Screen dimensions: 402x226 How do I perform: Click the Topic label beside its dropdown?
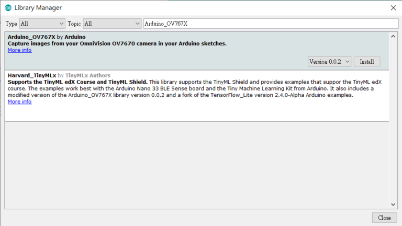74,24
